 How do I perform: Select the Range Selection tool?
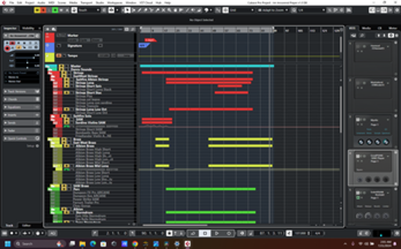coord(133,10)
